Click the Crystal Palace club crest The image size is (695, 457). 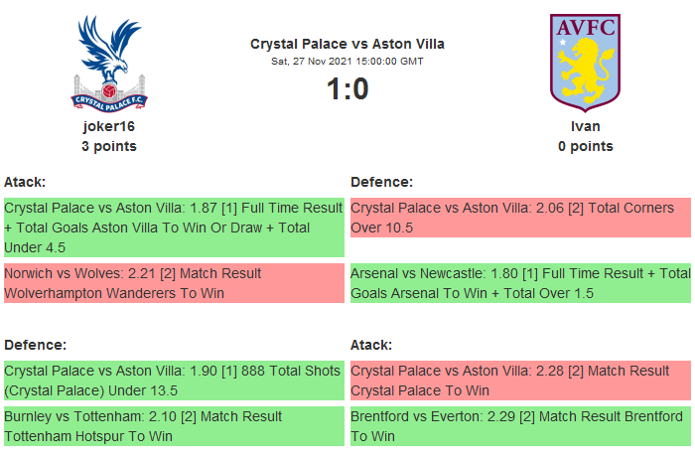(109, 63)
